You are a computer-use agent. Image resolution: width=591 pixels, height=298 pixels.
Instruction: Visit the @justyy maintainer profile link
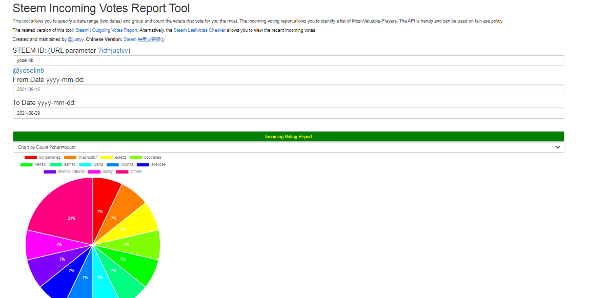point(76,39)
